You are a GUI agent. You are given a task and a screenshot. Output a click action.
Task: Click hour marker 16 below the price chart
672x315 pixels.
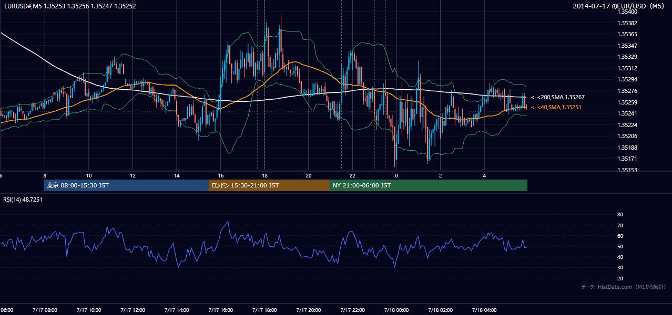click(x=221, y=176)
